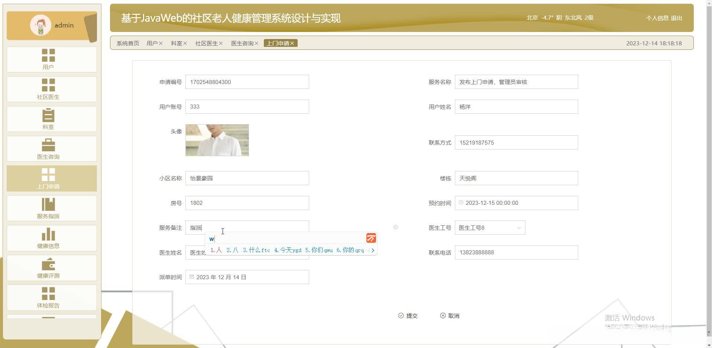
Task: Choose IME candidate 你的
Action: coord(350,250)
